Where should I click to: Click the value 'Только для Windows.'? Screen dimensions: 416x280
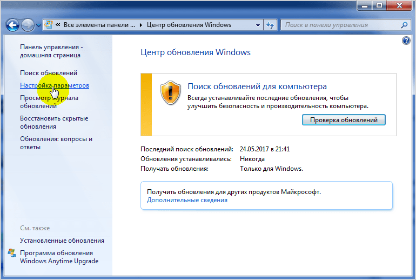[x=271, y=169]
